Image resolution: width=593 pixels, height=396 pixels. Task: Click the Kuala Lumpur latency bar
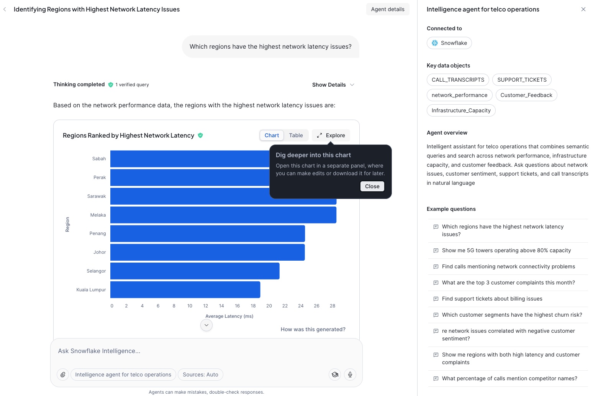185,290
